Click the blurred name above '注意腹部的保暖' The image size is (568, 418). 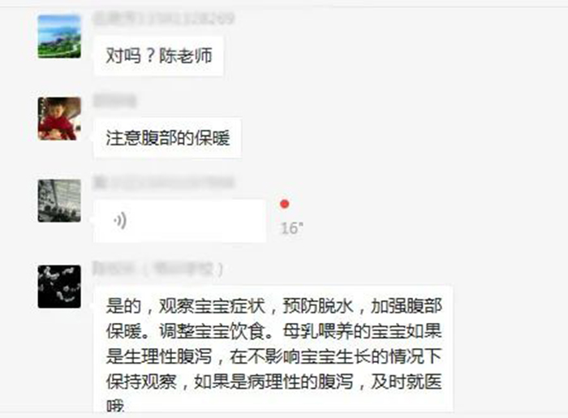115,101
